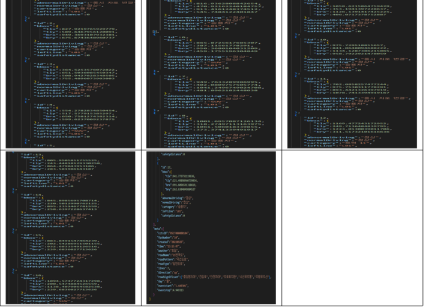The image size is (426, 307).
Task: Click the "roadSignificant" array line
Action: click(x=214, y=277)
